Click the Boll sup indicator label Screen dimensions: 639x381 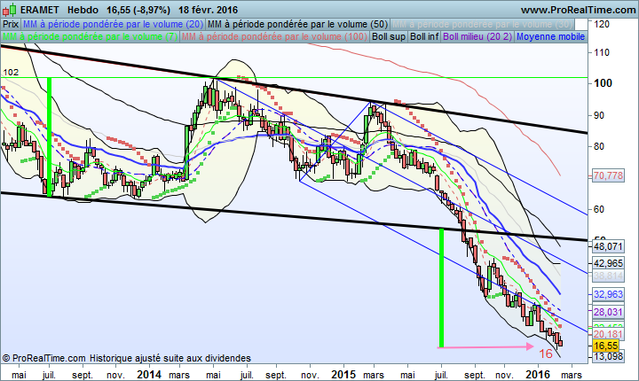click(x=389, y=36)
